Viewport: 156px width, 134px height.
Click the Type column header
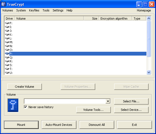pos(139,19)
